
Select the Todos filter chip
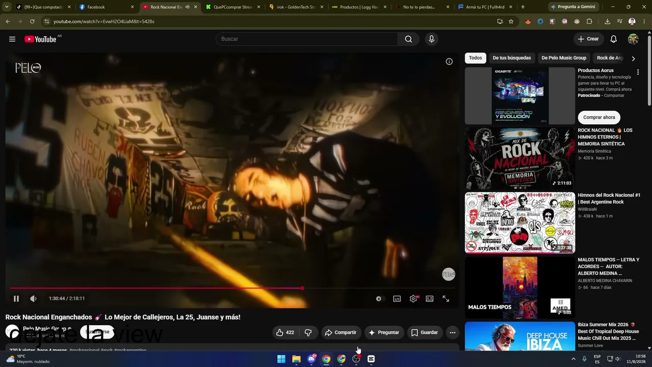475,58
